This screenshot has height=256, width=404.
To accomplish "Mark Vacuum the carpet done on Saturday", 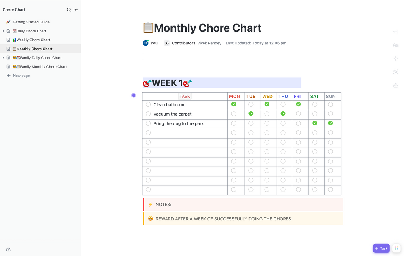I will tap(314, 114).
